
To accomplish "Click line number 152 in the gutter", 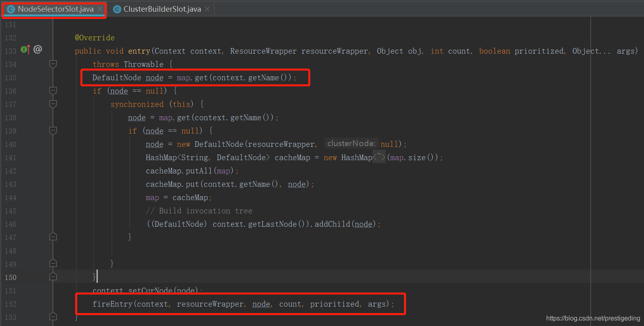I will [11, 304].
